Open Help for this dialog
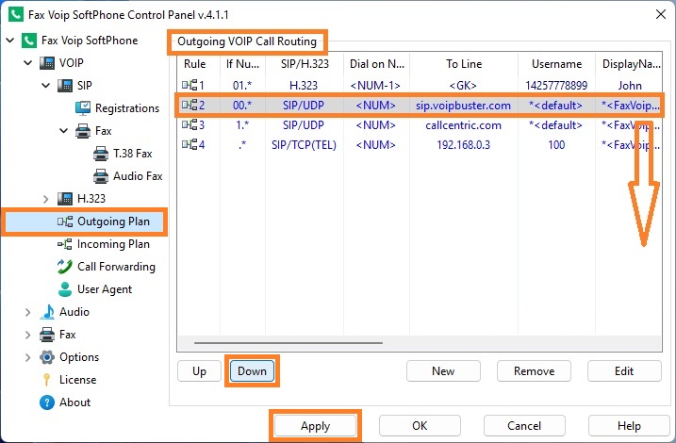The width and height of the screenshot is (676, 443). [x=629, y=426]
